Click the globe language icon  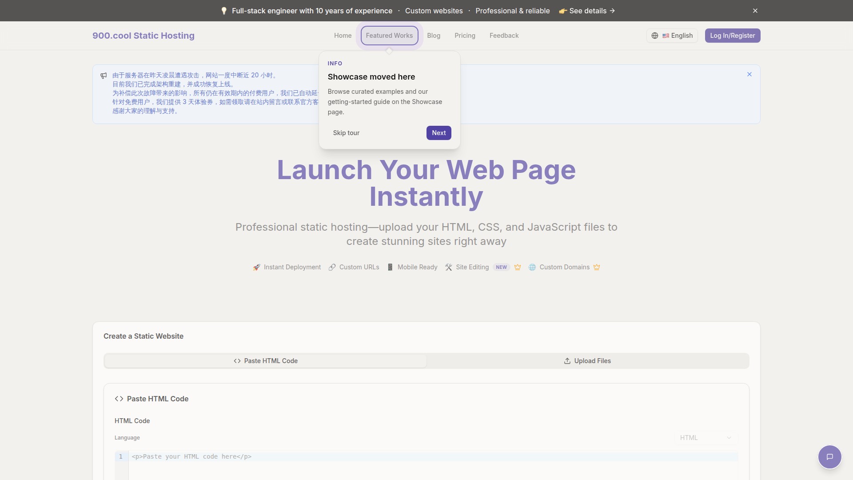[654, 36]
